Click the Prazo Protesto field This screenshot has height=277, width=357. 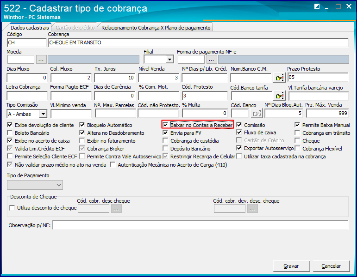[x=318, y=77]
